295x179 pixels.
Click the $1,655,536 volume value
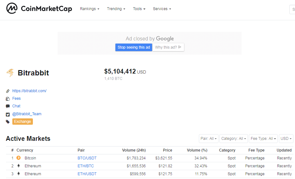point(136,166)
